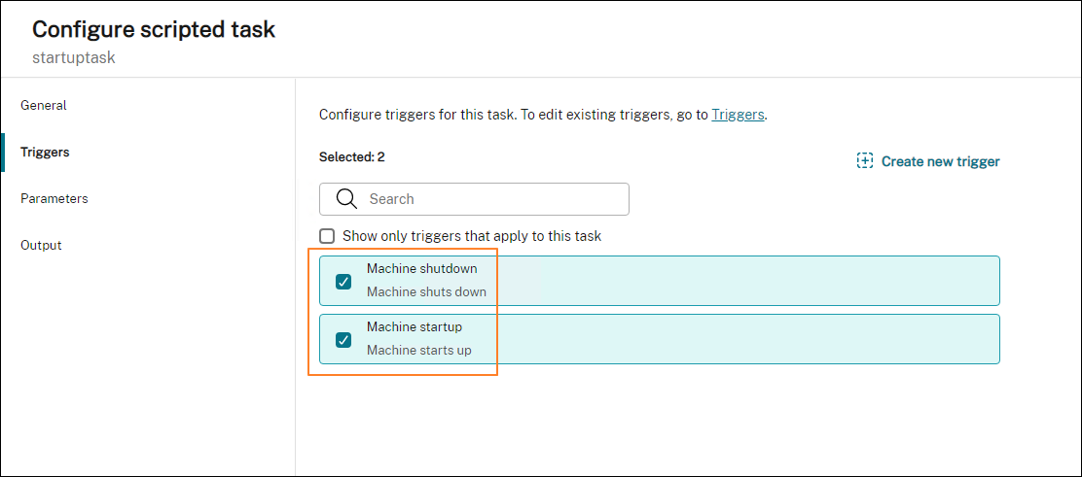Image resolution: width=1082 pixels, height=477 pixels.
Task: Click the "Configure scripted task" heading
Action: click(x=154, y=29)
